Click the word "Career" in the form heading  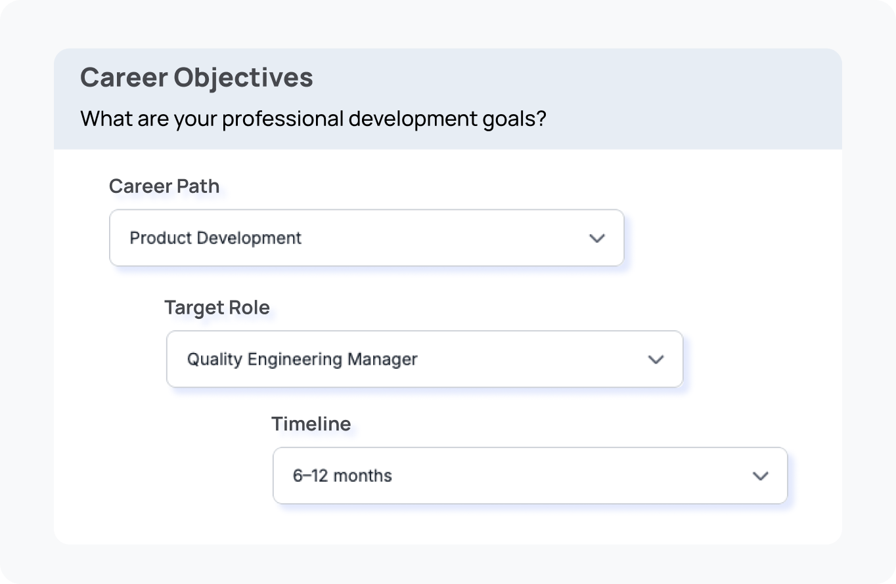click(x=123, y=77)
